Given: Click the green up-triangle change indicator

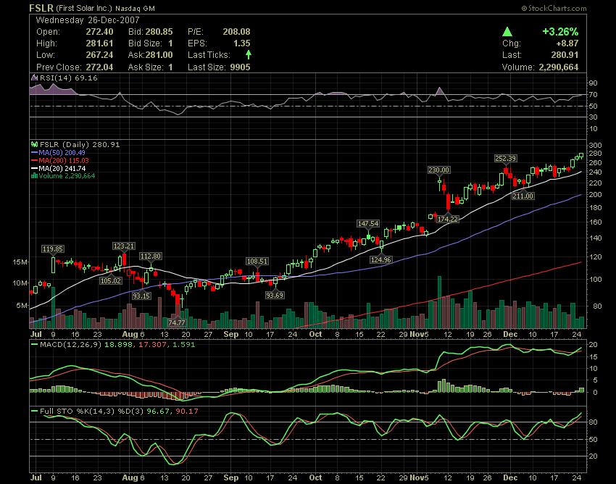Looking at the screenshot, I should pyautogui.click(x=507, y=32).
